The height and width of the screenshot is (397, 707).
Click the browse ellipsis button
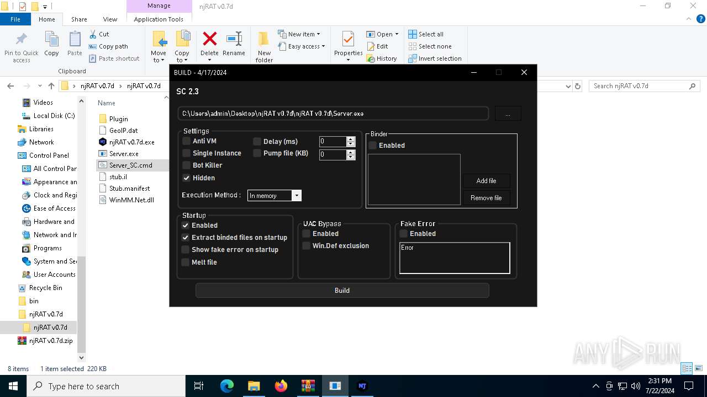[508, 114]
